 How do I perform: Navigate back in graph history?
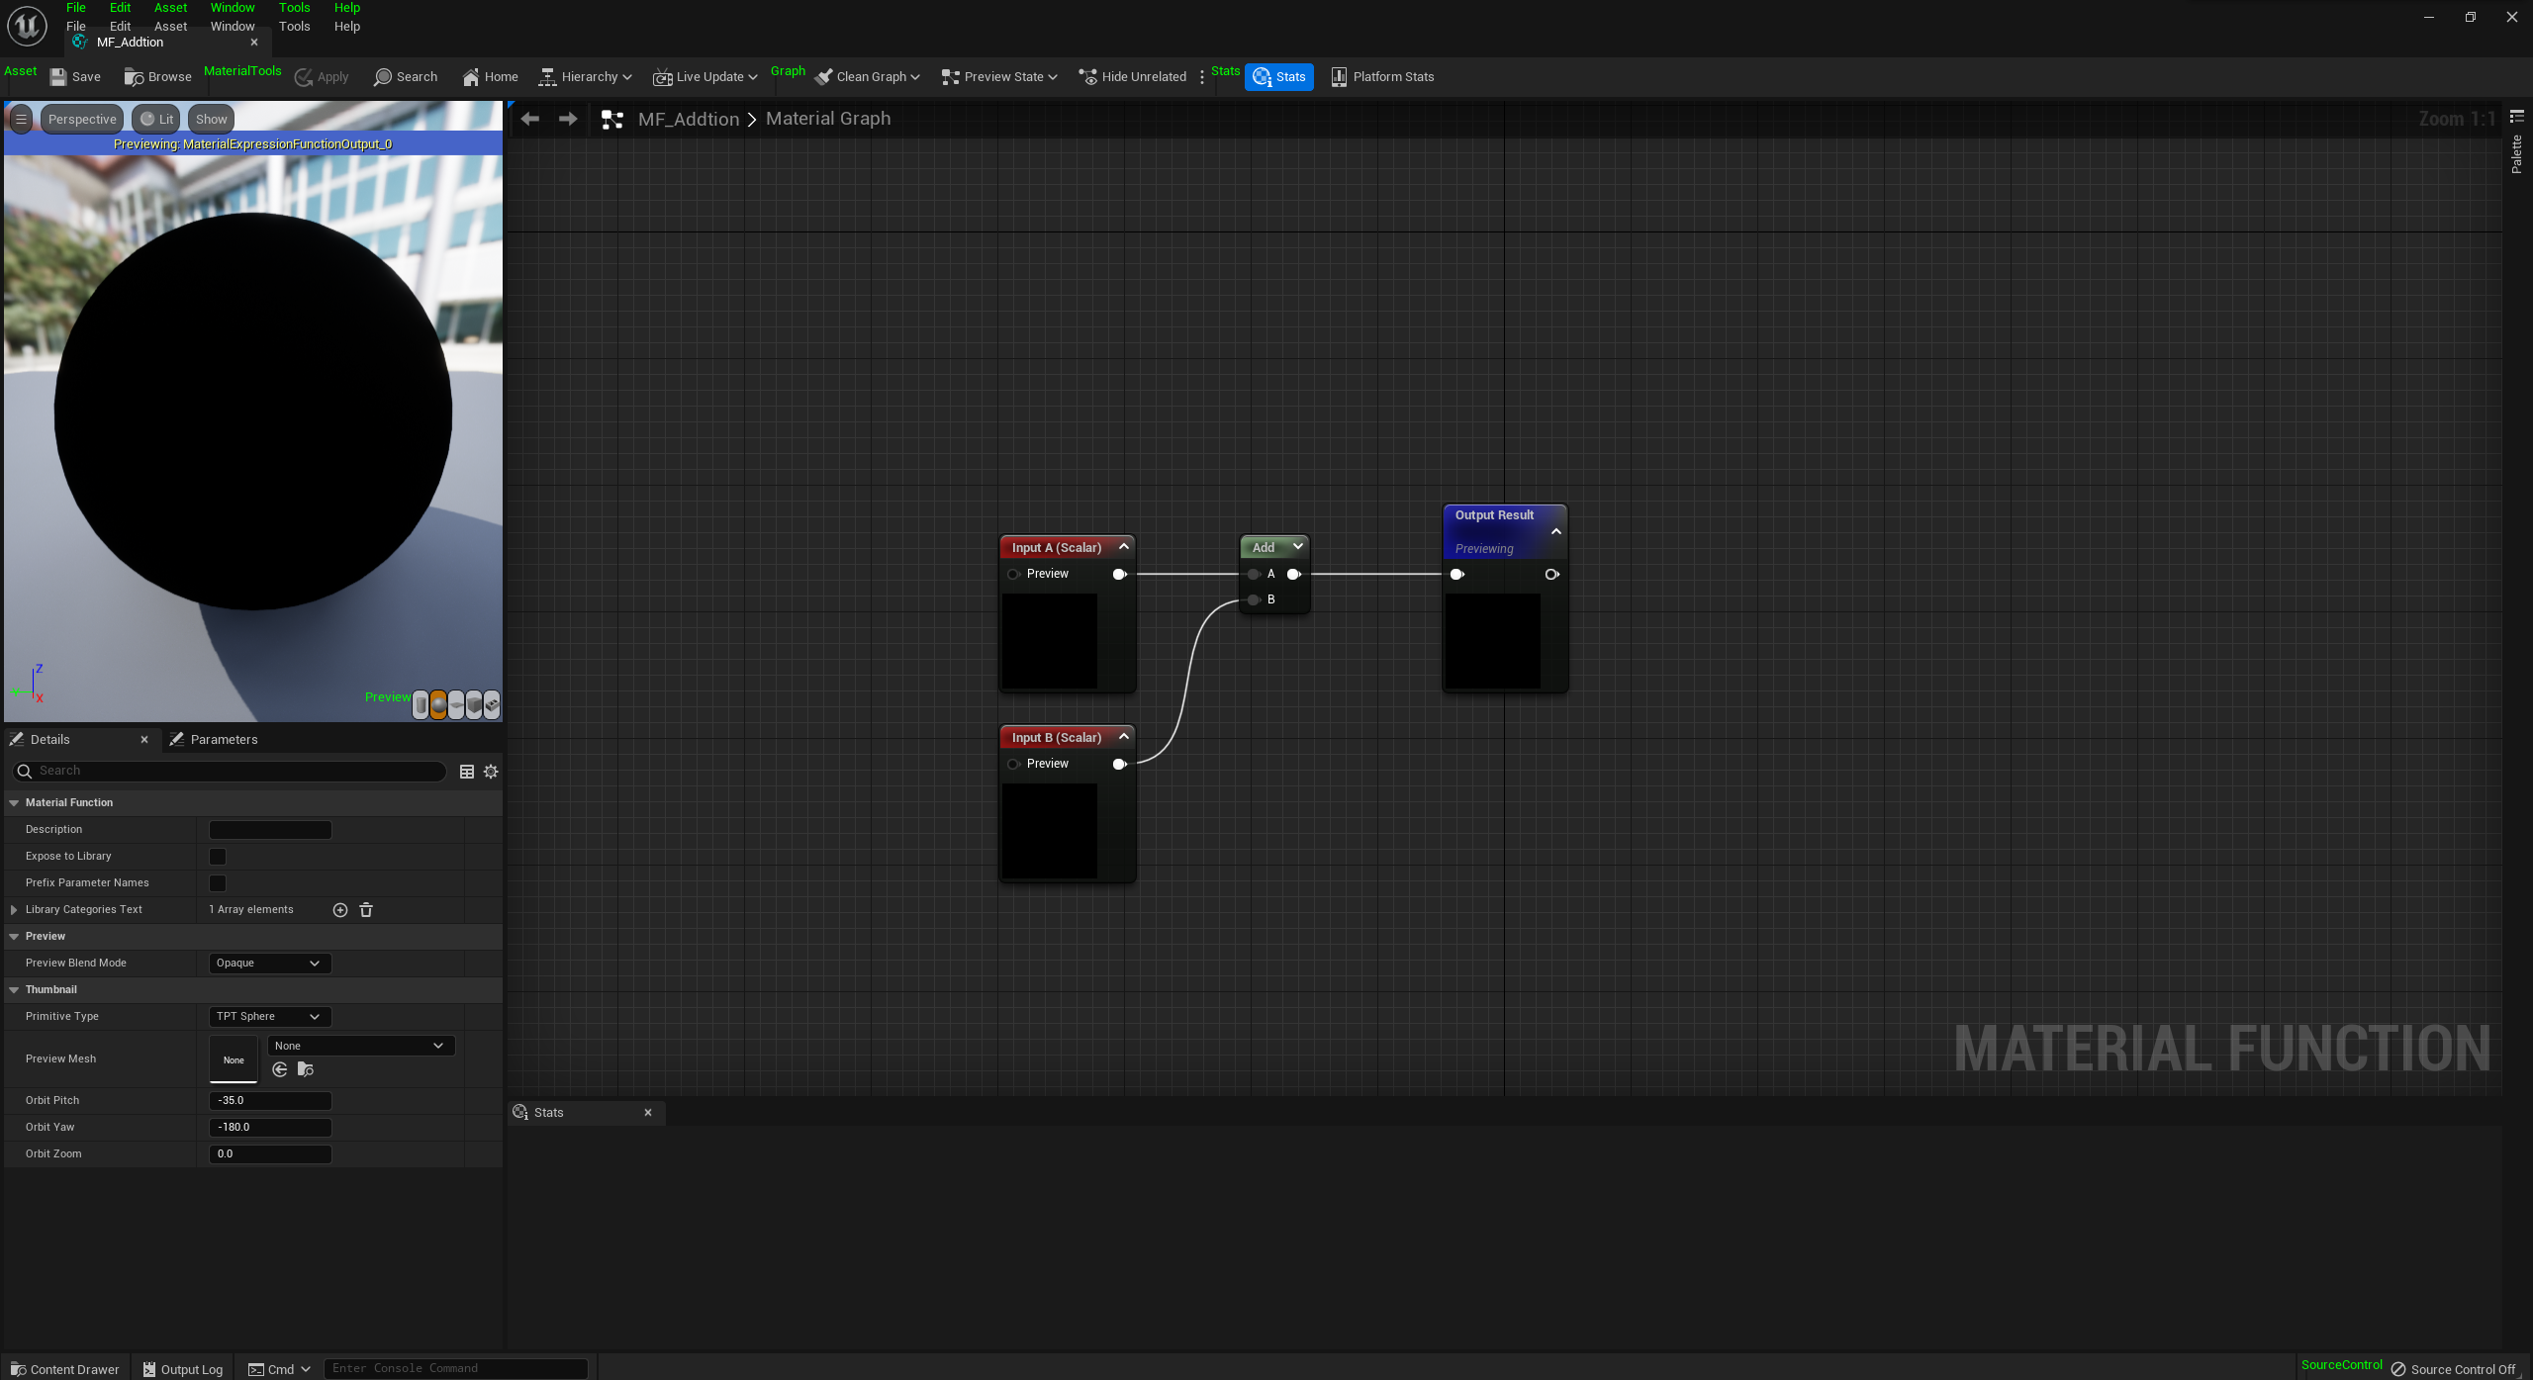530,120
